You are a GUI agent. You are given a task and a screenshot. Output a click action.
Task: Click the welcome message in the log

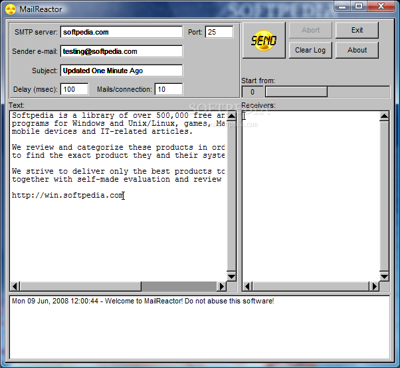143,301
